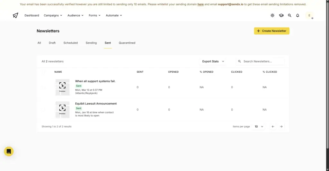Viewport: 329px width, 171px height.
Task: Go to previous page arrow
Action: tap(273, 126)
